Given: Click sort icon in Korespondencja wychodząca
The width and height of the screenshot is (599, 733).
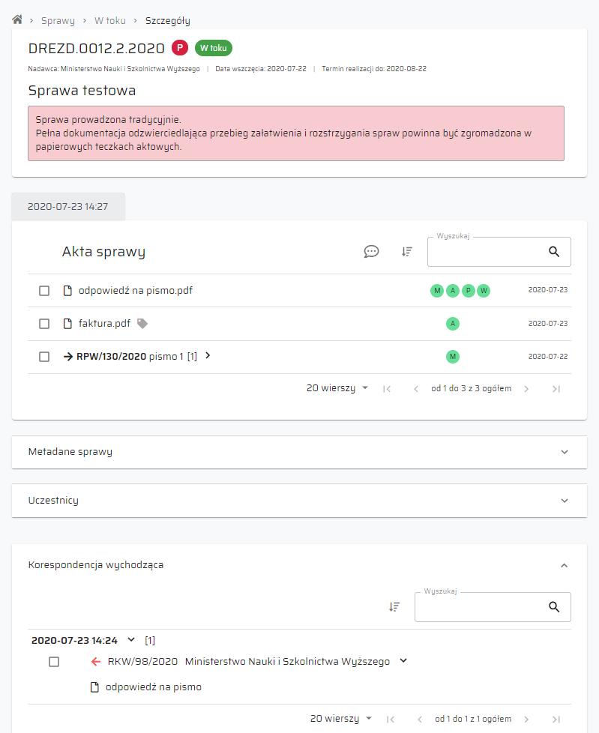Looking at the screenshot, I should (x=394, y=607).
